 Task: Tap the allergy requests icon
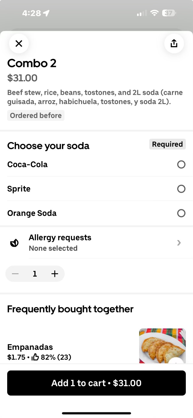click(14, 243)
